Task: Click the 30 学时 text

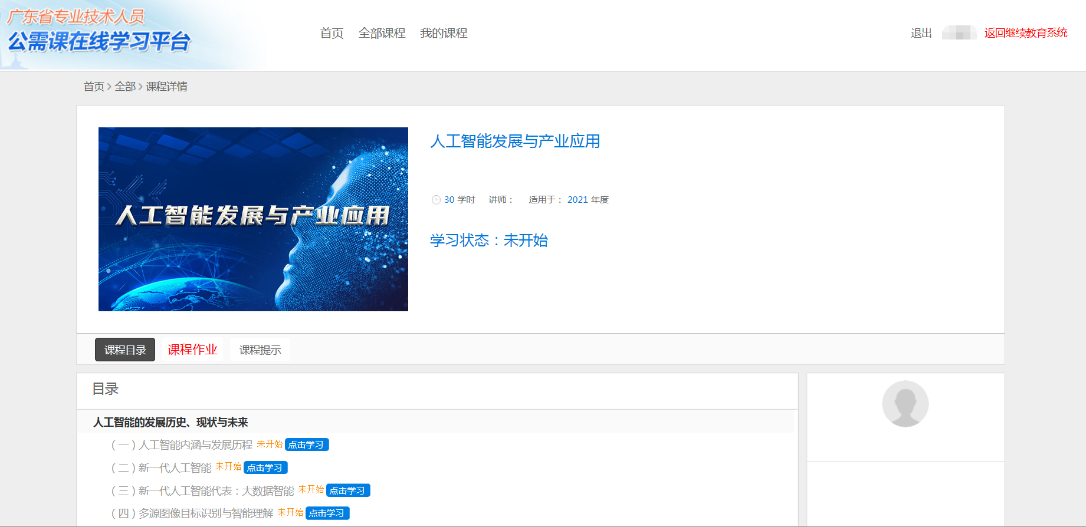Action: coord(460,200)
